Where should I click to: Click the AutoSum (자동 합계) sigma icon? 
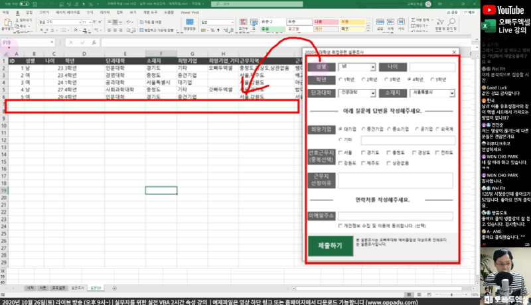click(x=413, y=20)
